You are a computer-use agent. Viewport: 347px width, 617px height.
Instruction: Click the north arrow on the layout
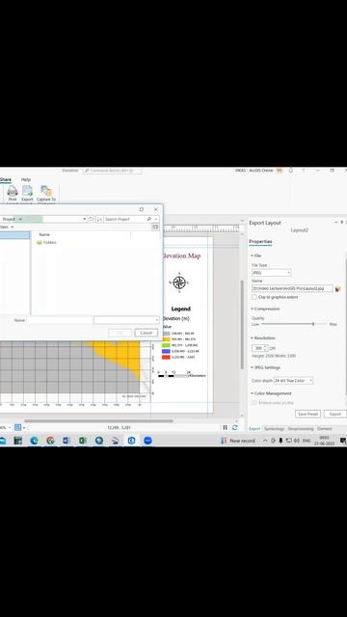[x=179, y=282]
